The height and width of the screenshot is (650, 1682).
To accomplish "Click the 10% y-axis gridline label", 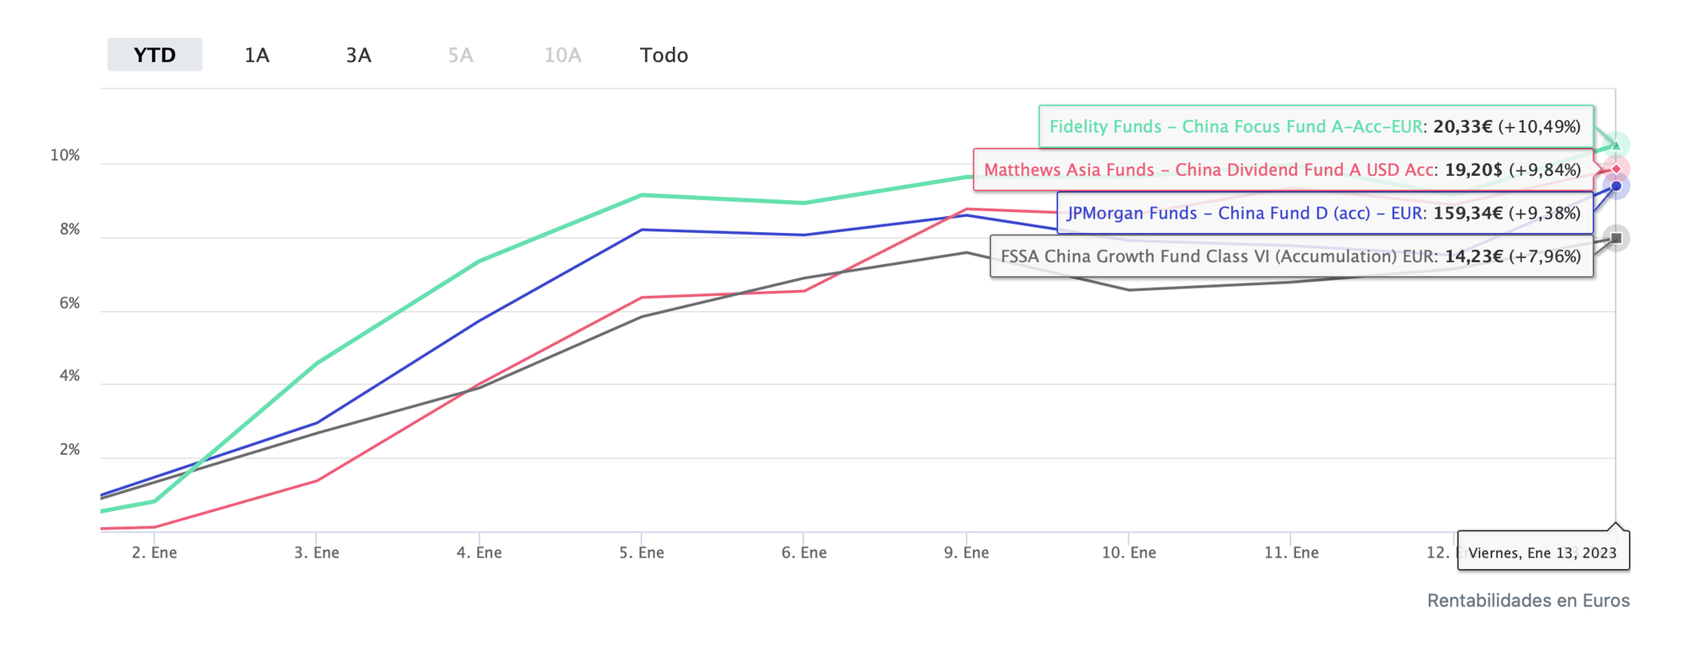I will pyautogui.click(x=65, y=156).
